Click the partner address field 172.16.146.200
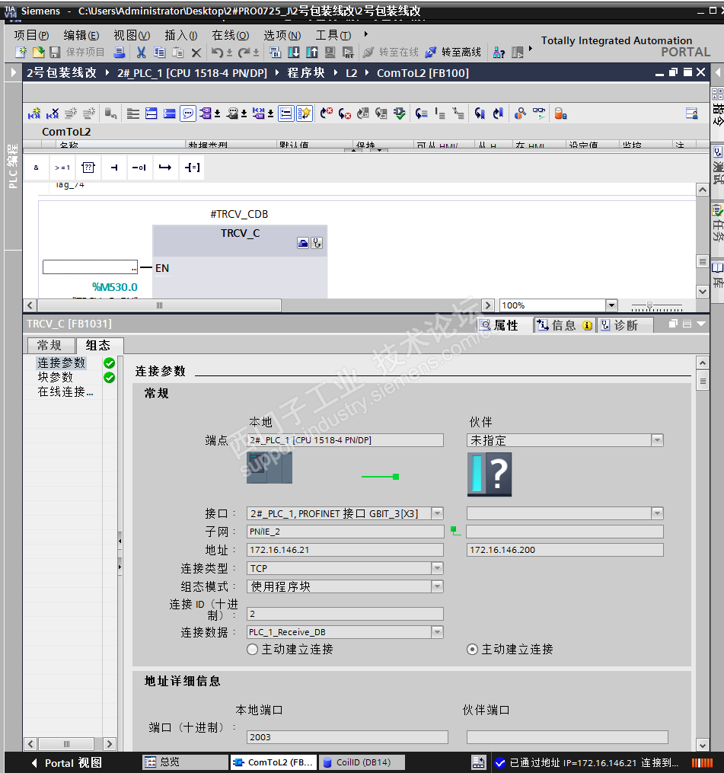Image resolution: width=724 pixels, height=773 pixels. tap(565, 550)
